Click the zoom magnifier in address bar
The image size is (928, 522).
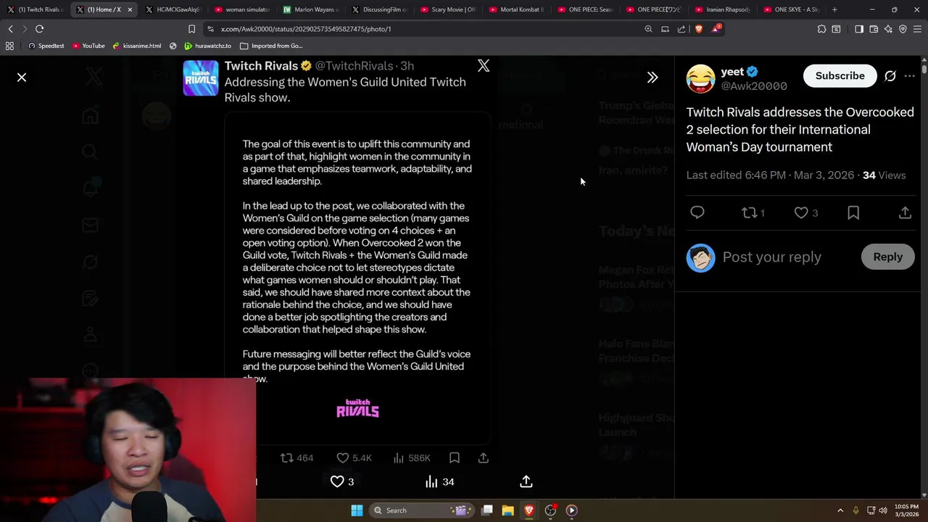[648, 29]
